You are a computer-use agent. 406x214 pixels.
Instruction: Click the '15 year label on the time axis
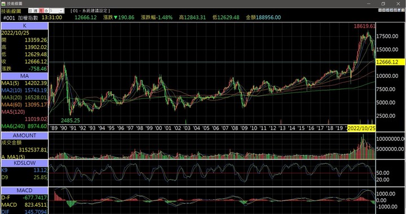pos(301,128)
